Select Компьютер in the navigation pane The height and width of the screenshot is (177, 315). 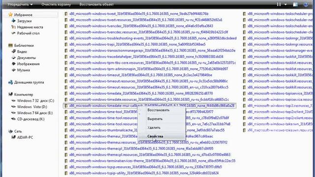(24, 94)
